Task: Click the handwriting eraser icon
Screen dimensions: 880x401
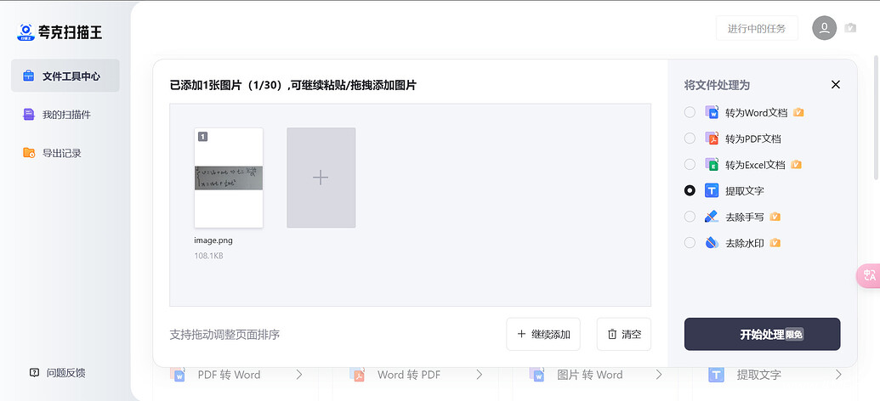Action: (x=712, y=217)
